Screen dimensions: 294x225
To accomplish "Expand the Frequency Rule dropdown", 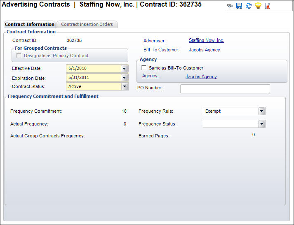I will tap(261, 111).
